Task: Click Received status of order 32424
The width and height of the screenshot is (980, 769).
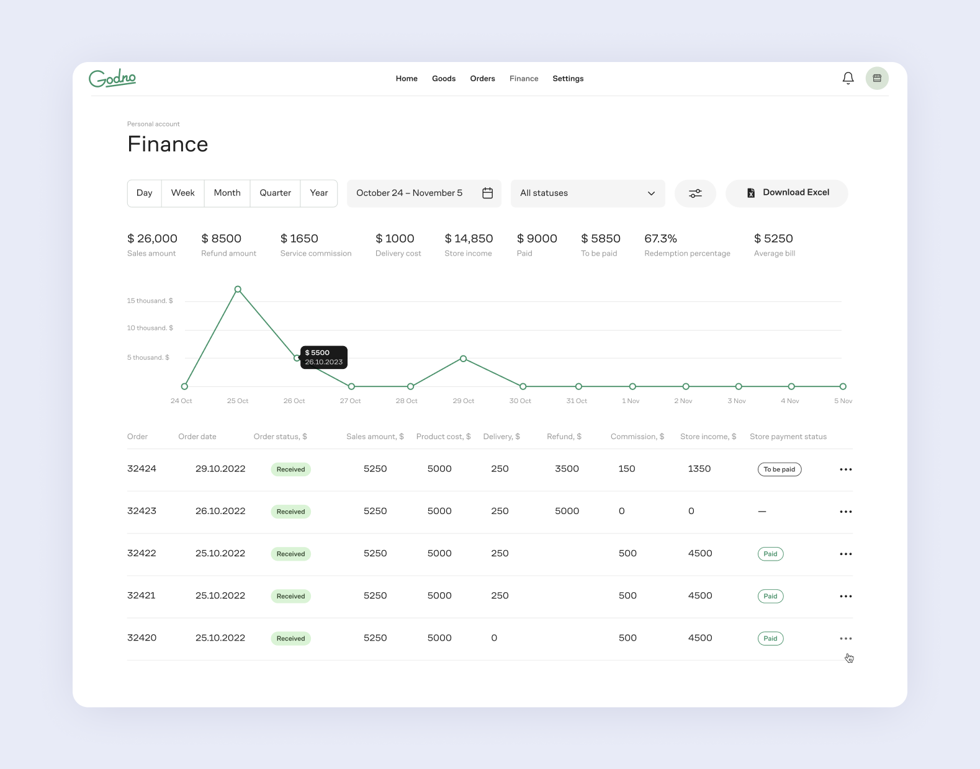Action: click(290, 469)
